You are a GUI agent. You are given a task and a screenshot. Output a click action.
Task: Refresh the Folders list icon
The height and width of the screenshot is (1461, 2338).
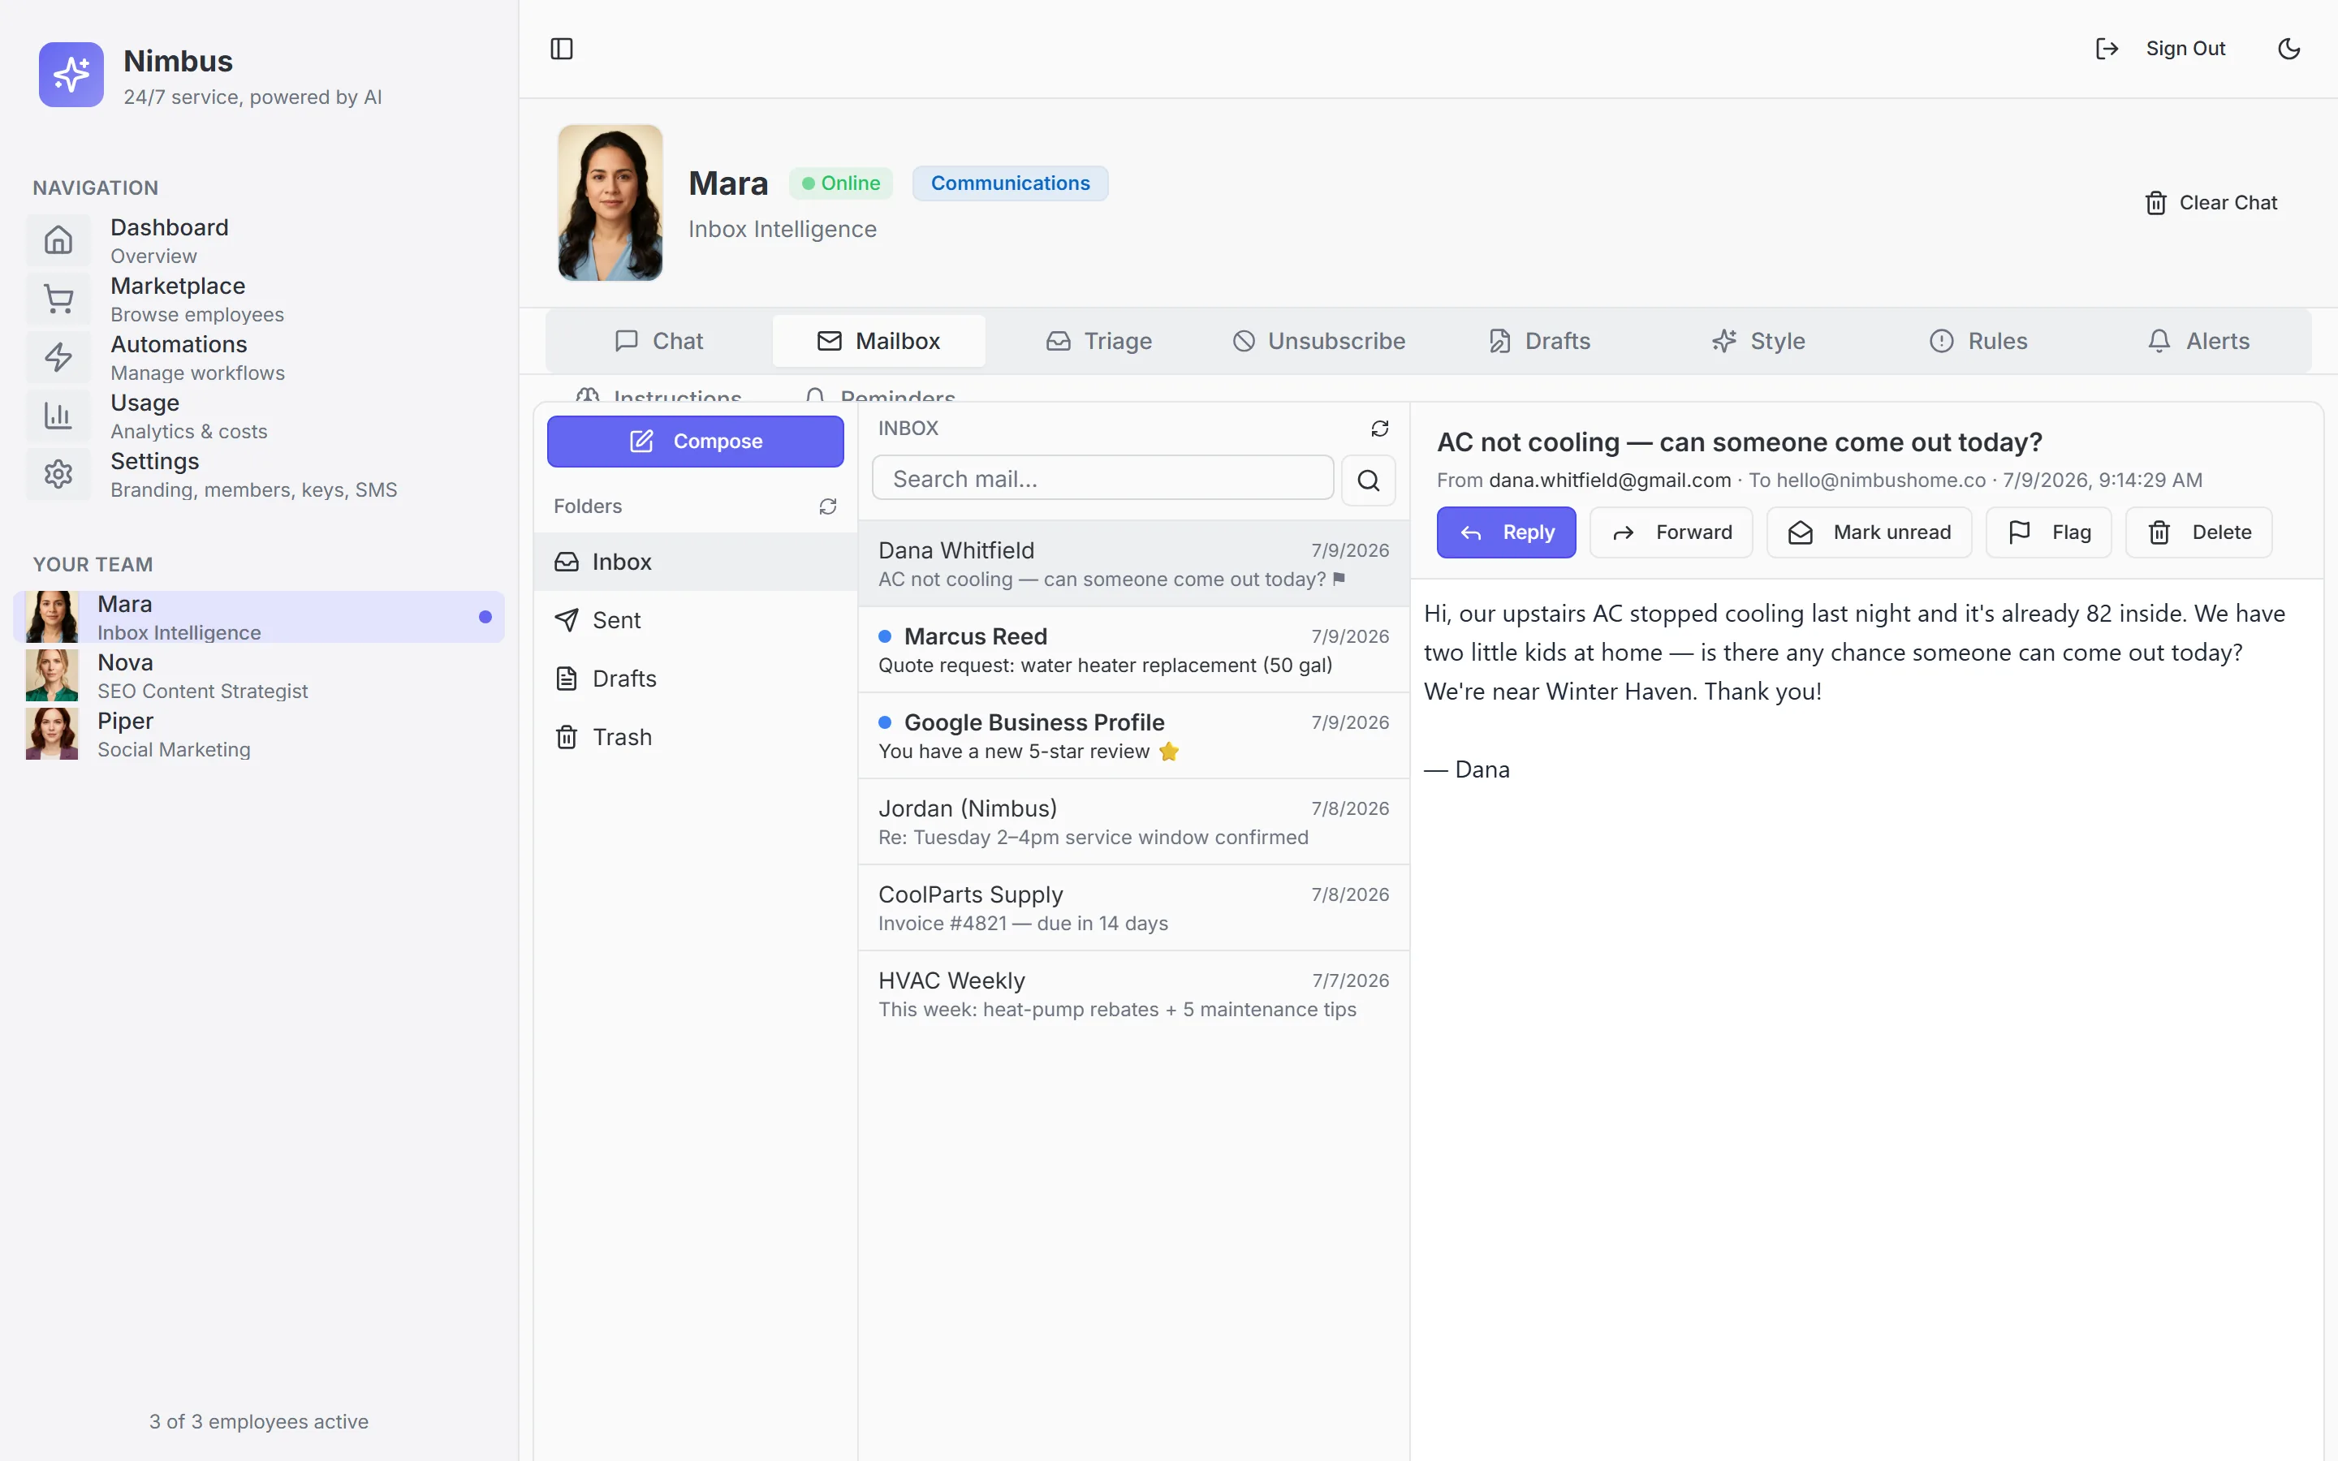pyautogui.click(x=828, y=506)
